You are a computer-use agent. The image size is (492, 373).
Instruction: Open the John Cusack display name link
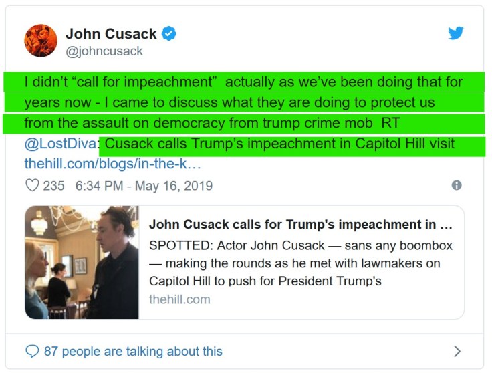click(111, 33)
